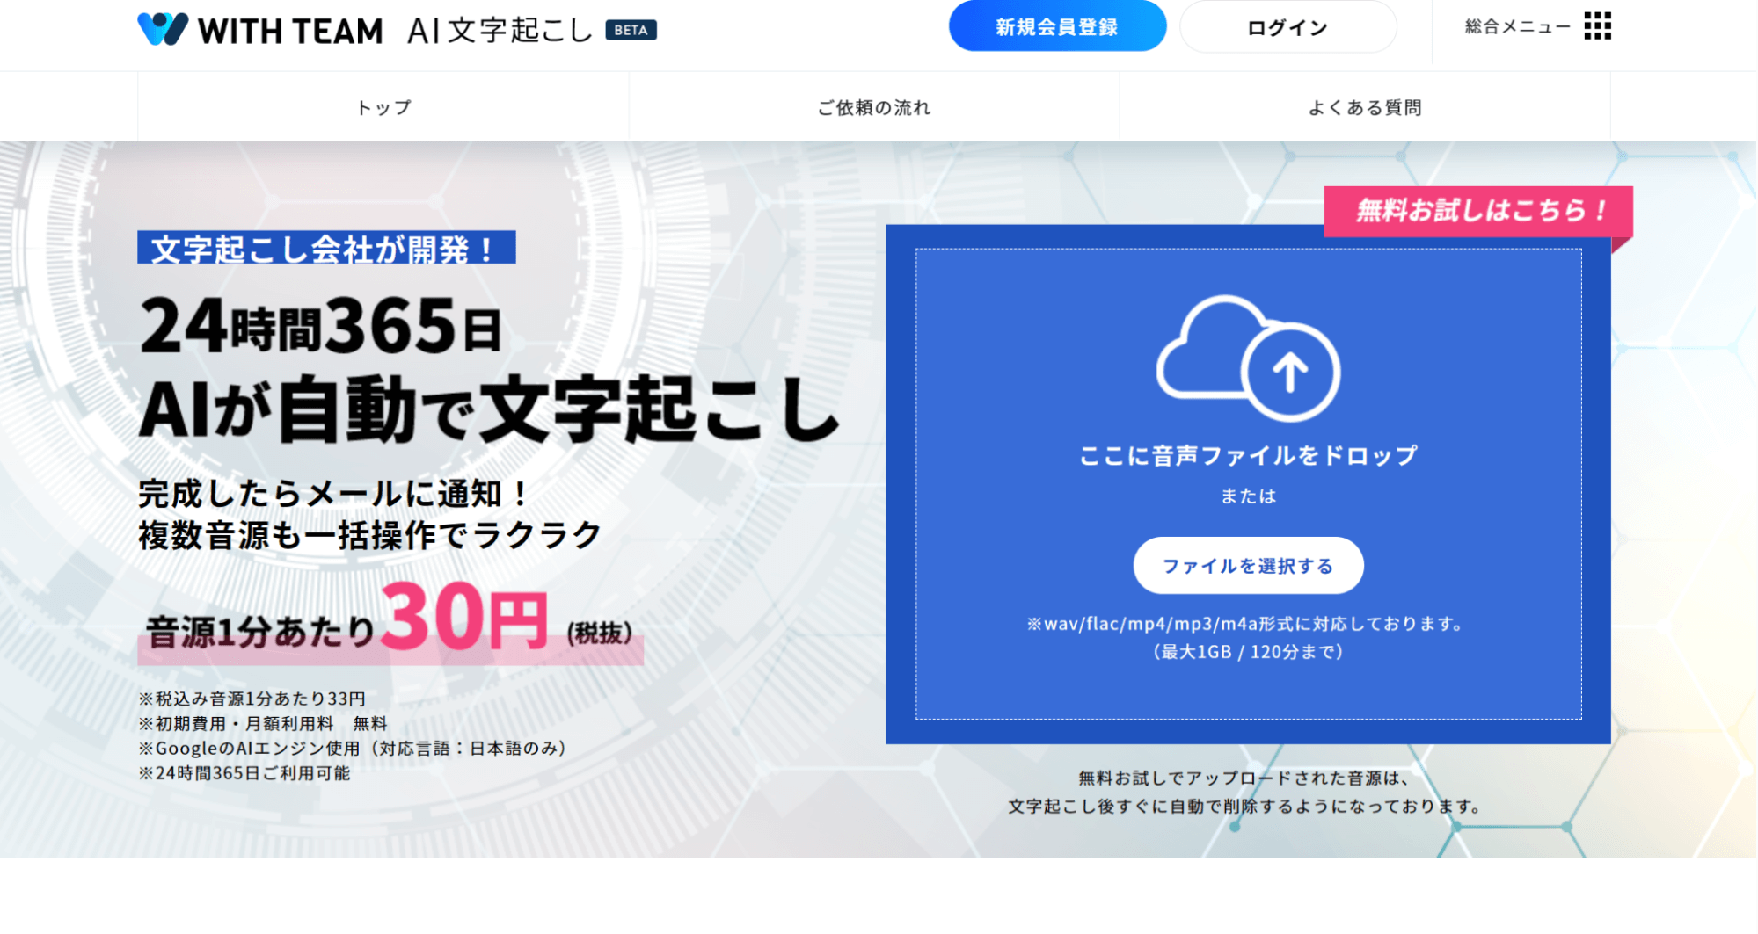Click ※初期費用・月額利用料 無料 note
1758x934 pixels.
tap(263, 723)
